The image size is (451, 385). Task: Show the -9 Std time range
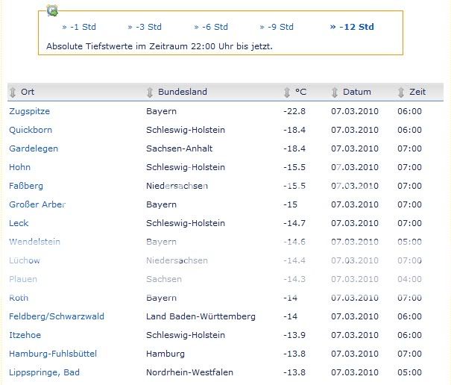point(277,27)
